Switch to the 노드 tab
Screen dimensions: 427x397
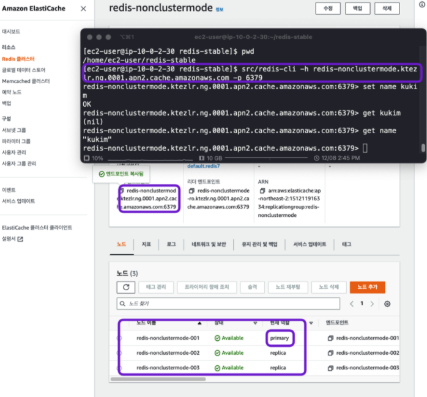122,244
